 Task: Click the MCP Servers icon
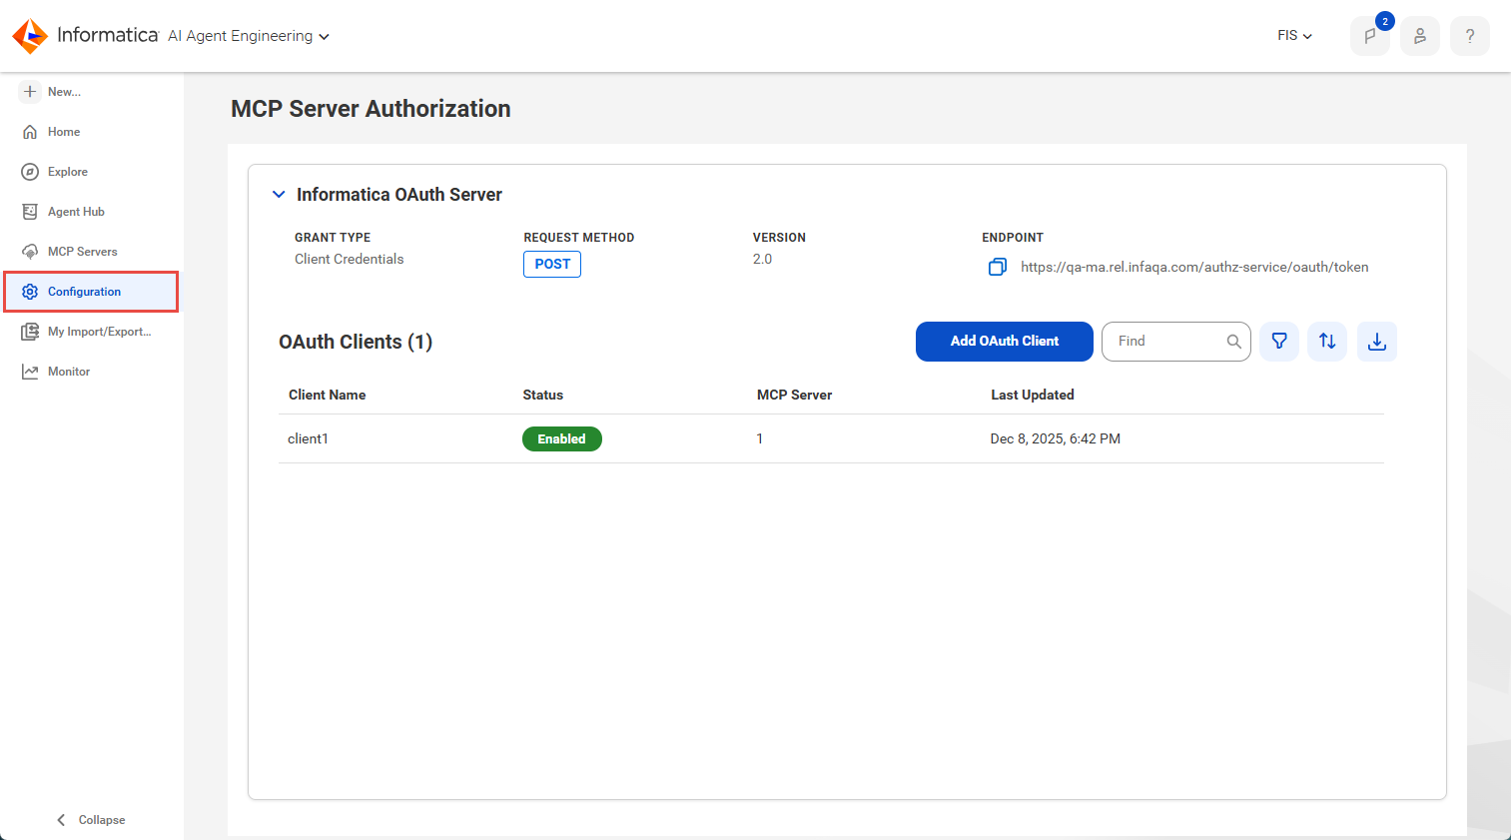[30, 252]
